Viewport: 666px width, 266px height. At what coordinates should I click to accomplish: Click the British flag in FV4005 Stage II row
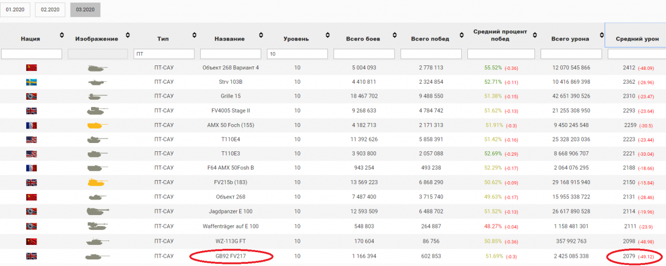point(31,111)
